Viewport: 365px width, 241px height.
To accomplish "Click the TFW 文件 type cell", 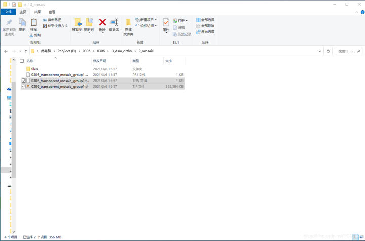I will click(140, 81).
